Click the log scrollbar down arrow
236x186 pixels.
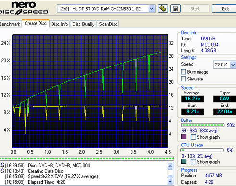(x=170, y=182)
